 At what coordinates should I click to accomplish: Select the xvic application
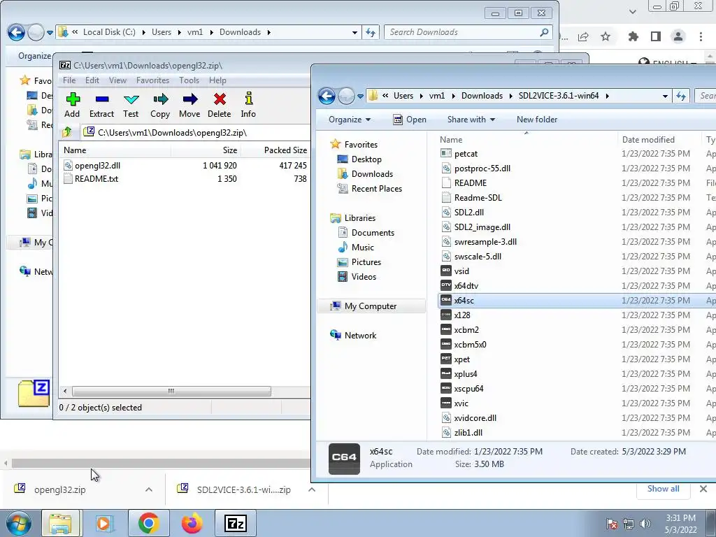click(x=461, y=403)
